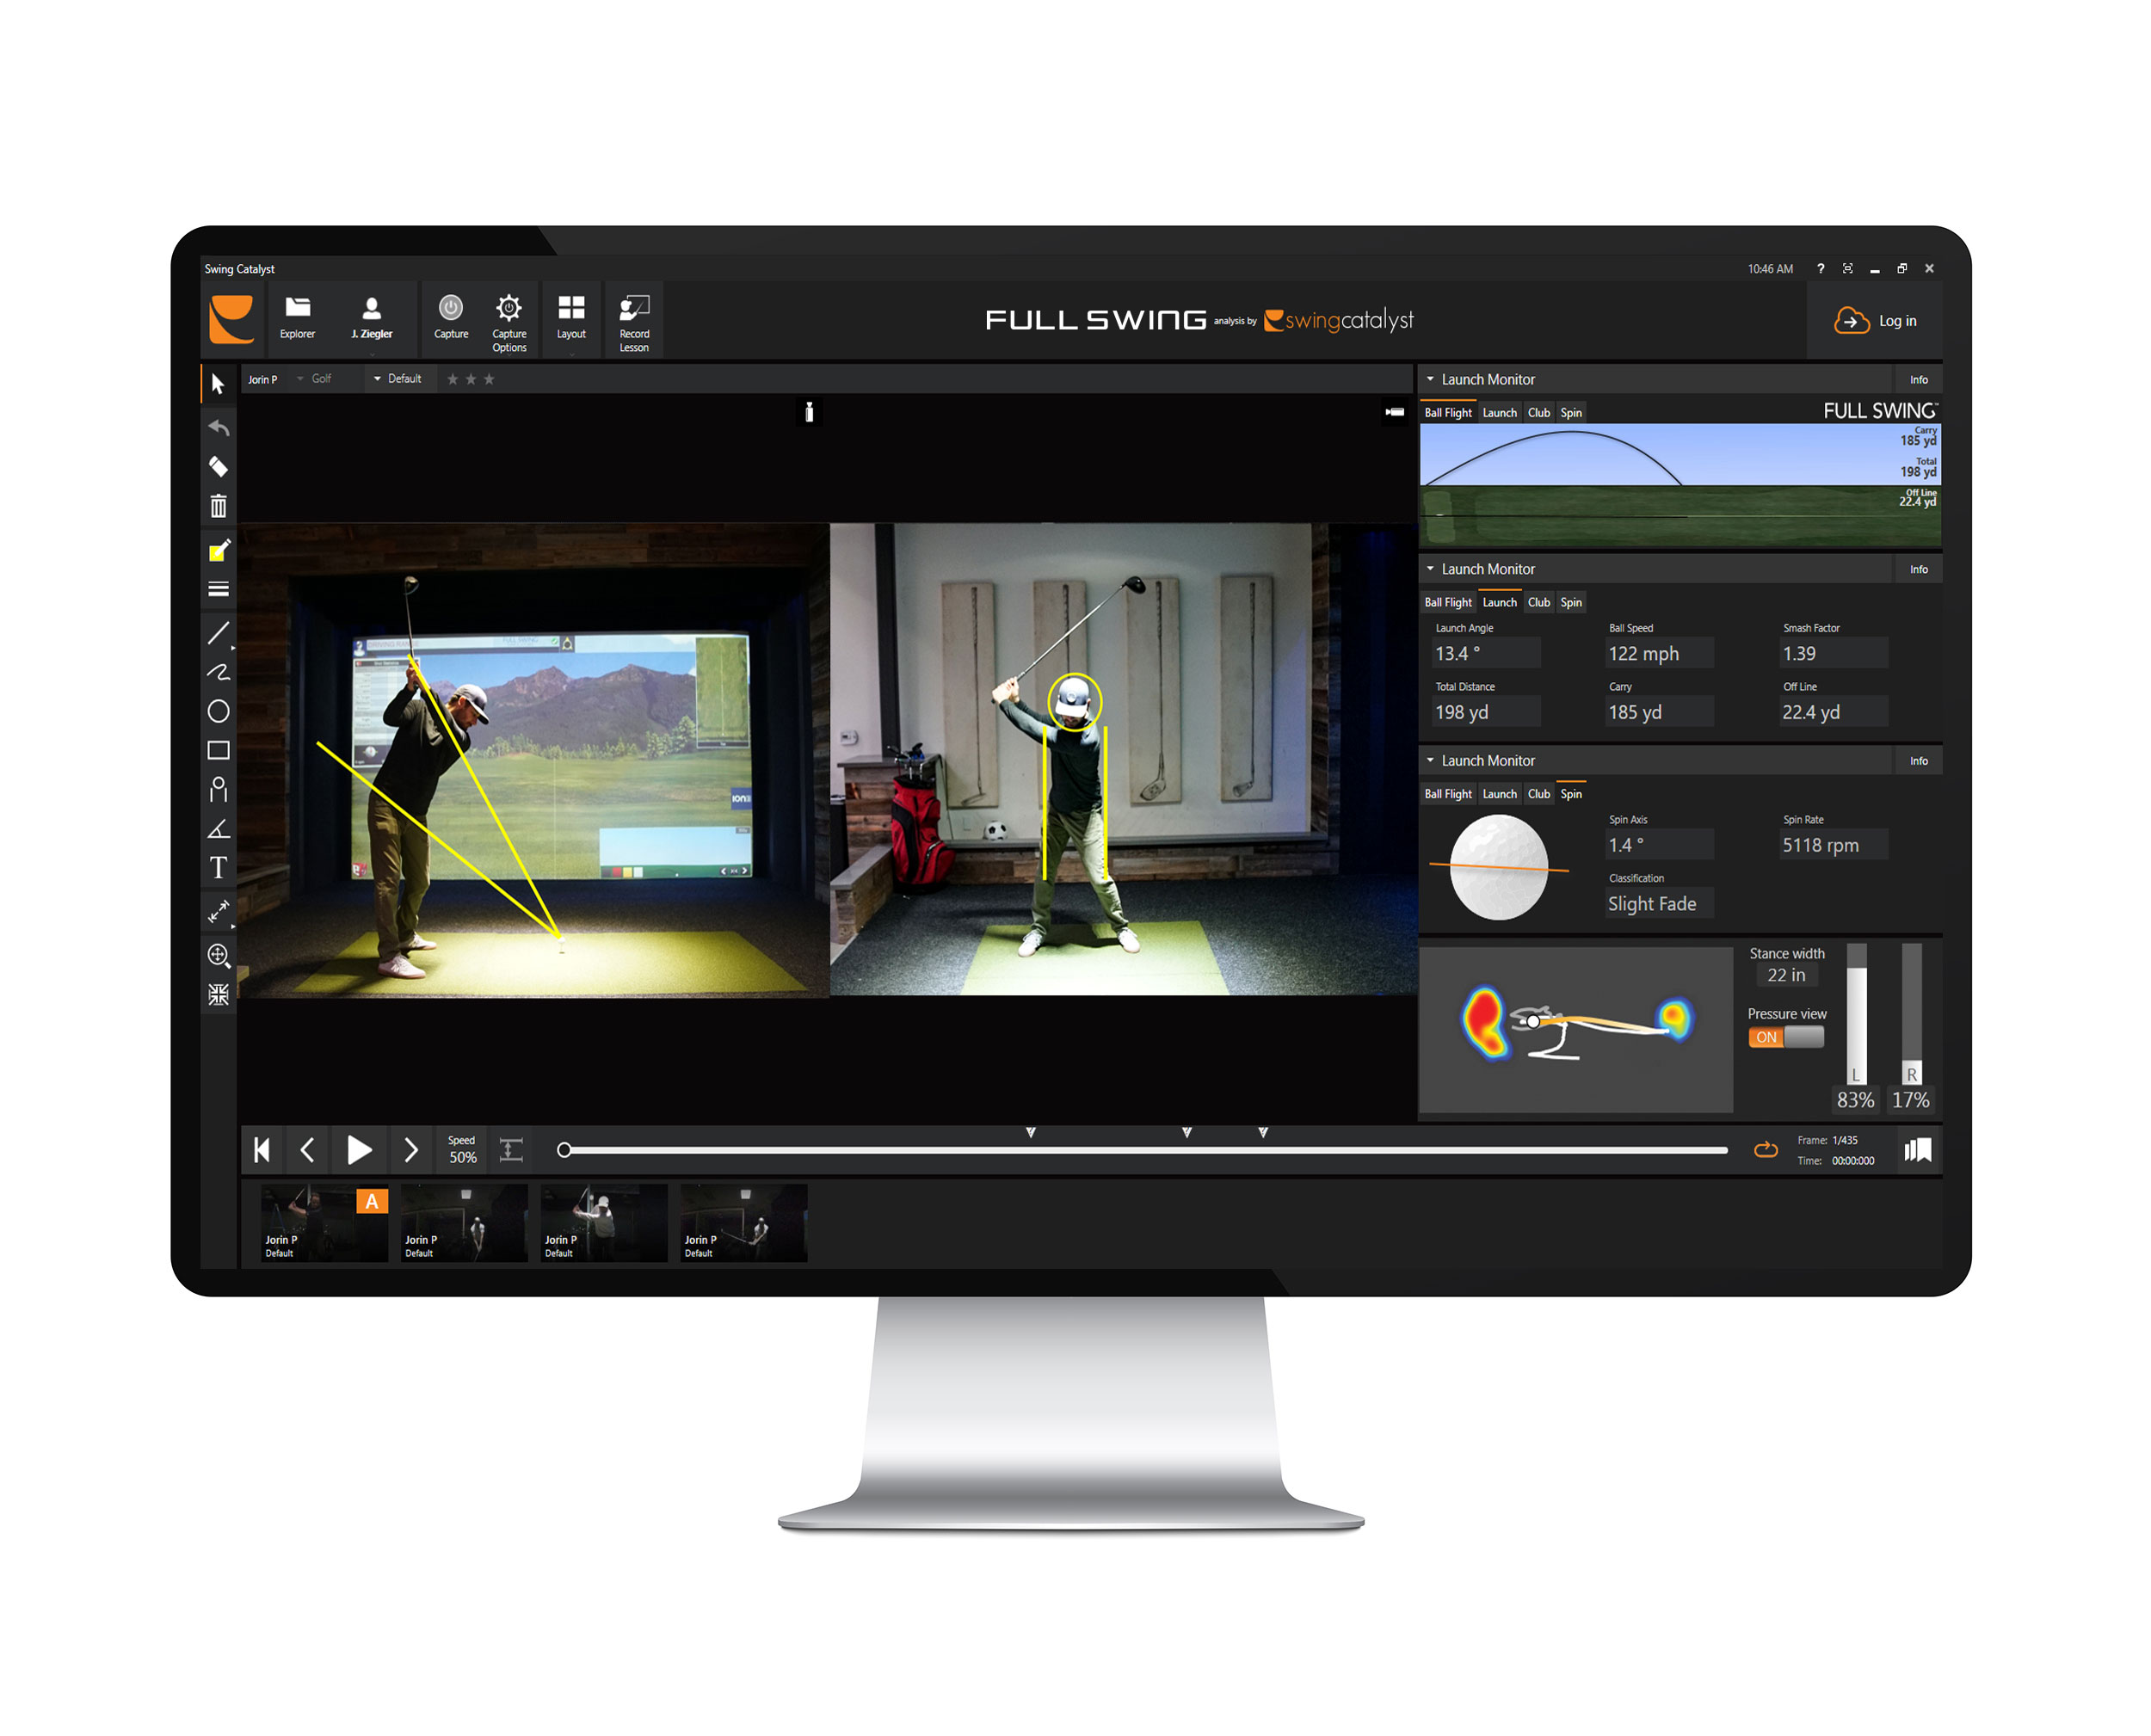The height and width of the screenshot is (1736, 2151).
Task: Open the Ball Flight tab
Action: pyautogui.click(x=1447, y=411)
